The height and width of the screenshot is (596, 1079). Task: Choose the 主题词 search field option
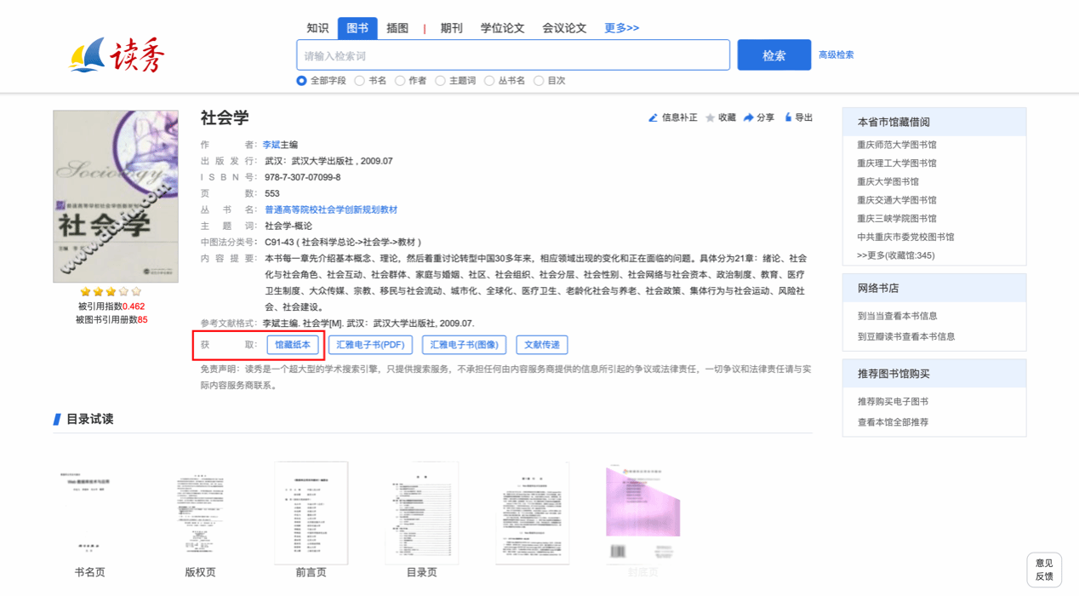click(x=440, y=81)
